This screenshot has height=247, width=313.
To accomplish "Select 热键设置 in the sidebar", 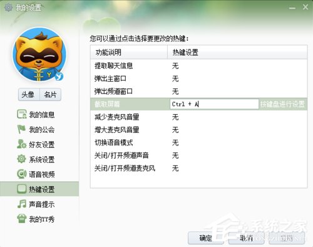I will pyautogui.click(x=39, y=189).
